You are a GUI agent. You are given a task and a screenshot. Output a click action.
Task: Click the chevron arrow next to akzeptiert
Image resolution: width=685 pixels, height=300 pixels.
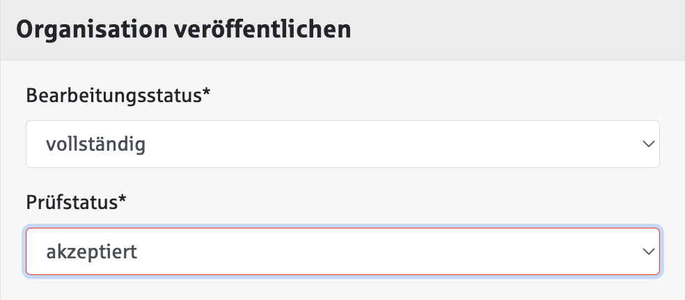coord(648,251)
